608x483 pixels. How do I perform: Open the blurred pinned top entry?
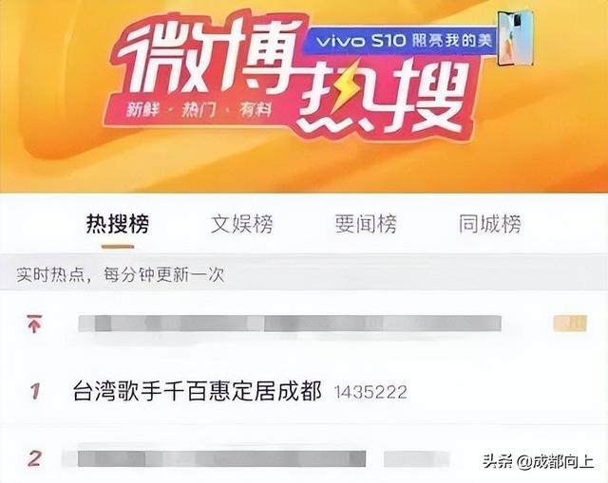[x=290, y=324]
